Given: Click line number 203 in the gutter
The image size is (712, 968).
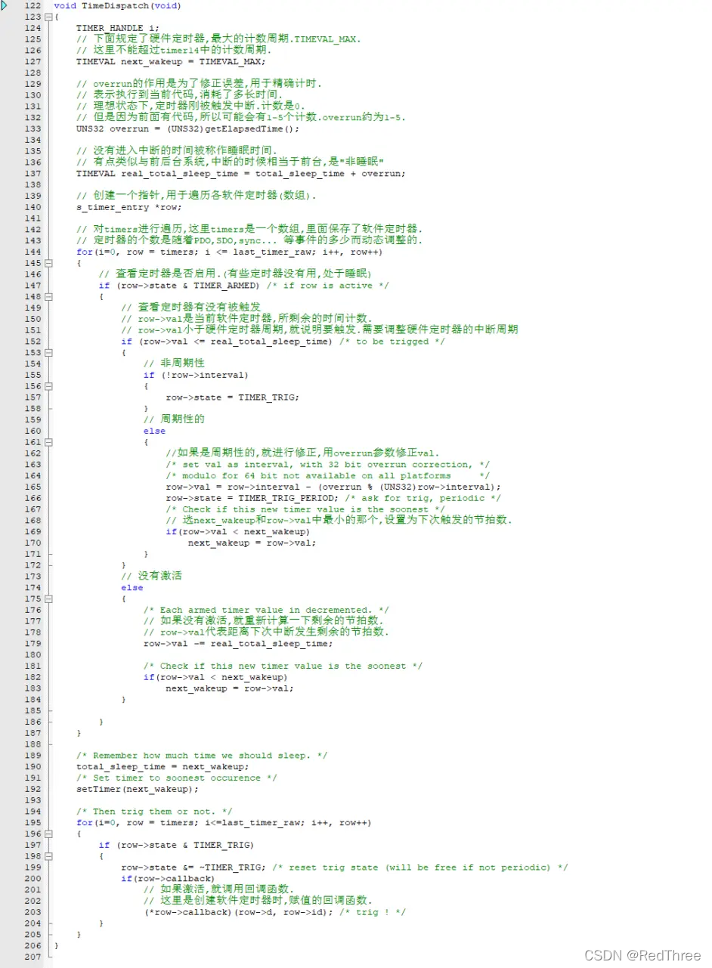Looking at the screenshot, I should (x=33, y=912).
